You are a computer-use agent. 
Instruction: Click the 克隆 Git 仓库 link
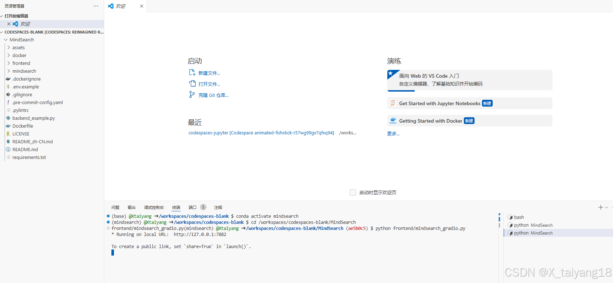(x=214, y=95)
